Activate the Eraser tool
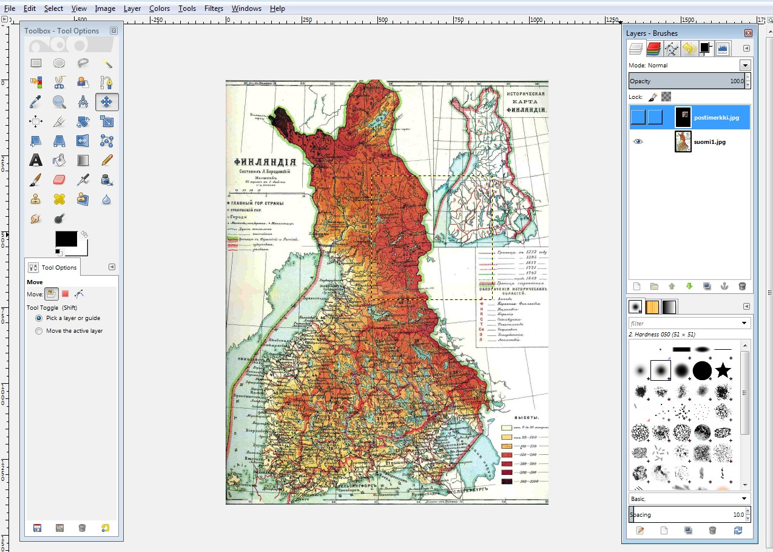The height and width of the screenshot is (552, 773). point(59,180)
